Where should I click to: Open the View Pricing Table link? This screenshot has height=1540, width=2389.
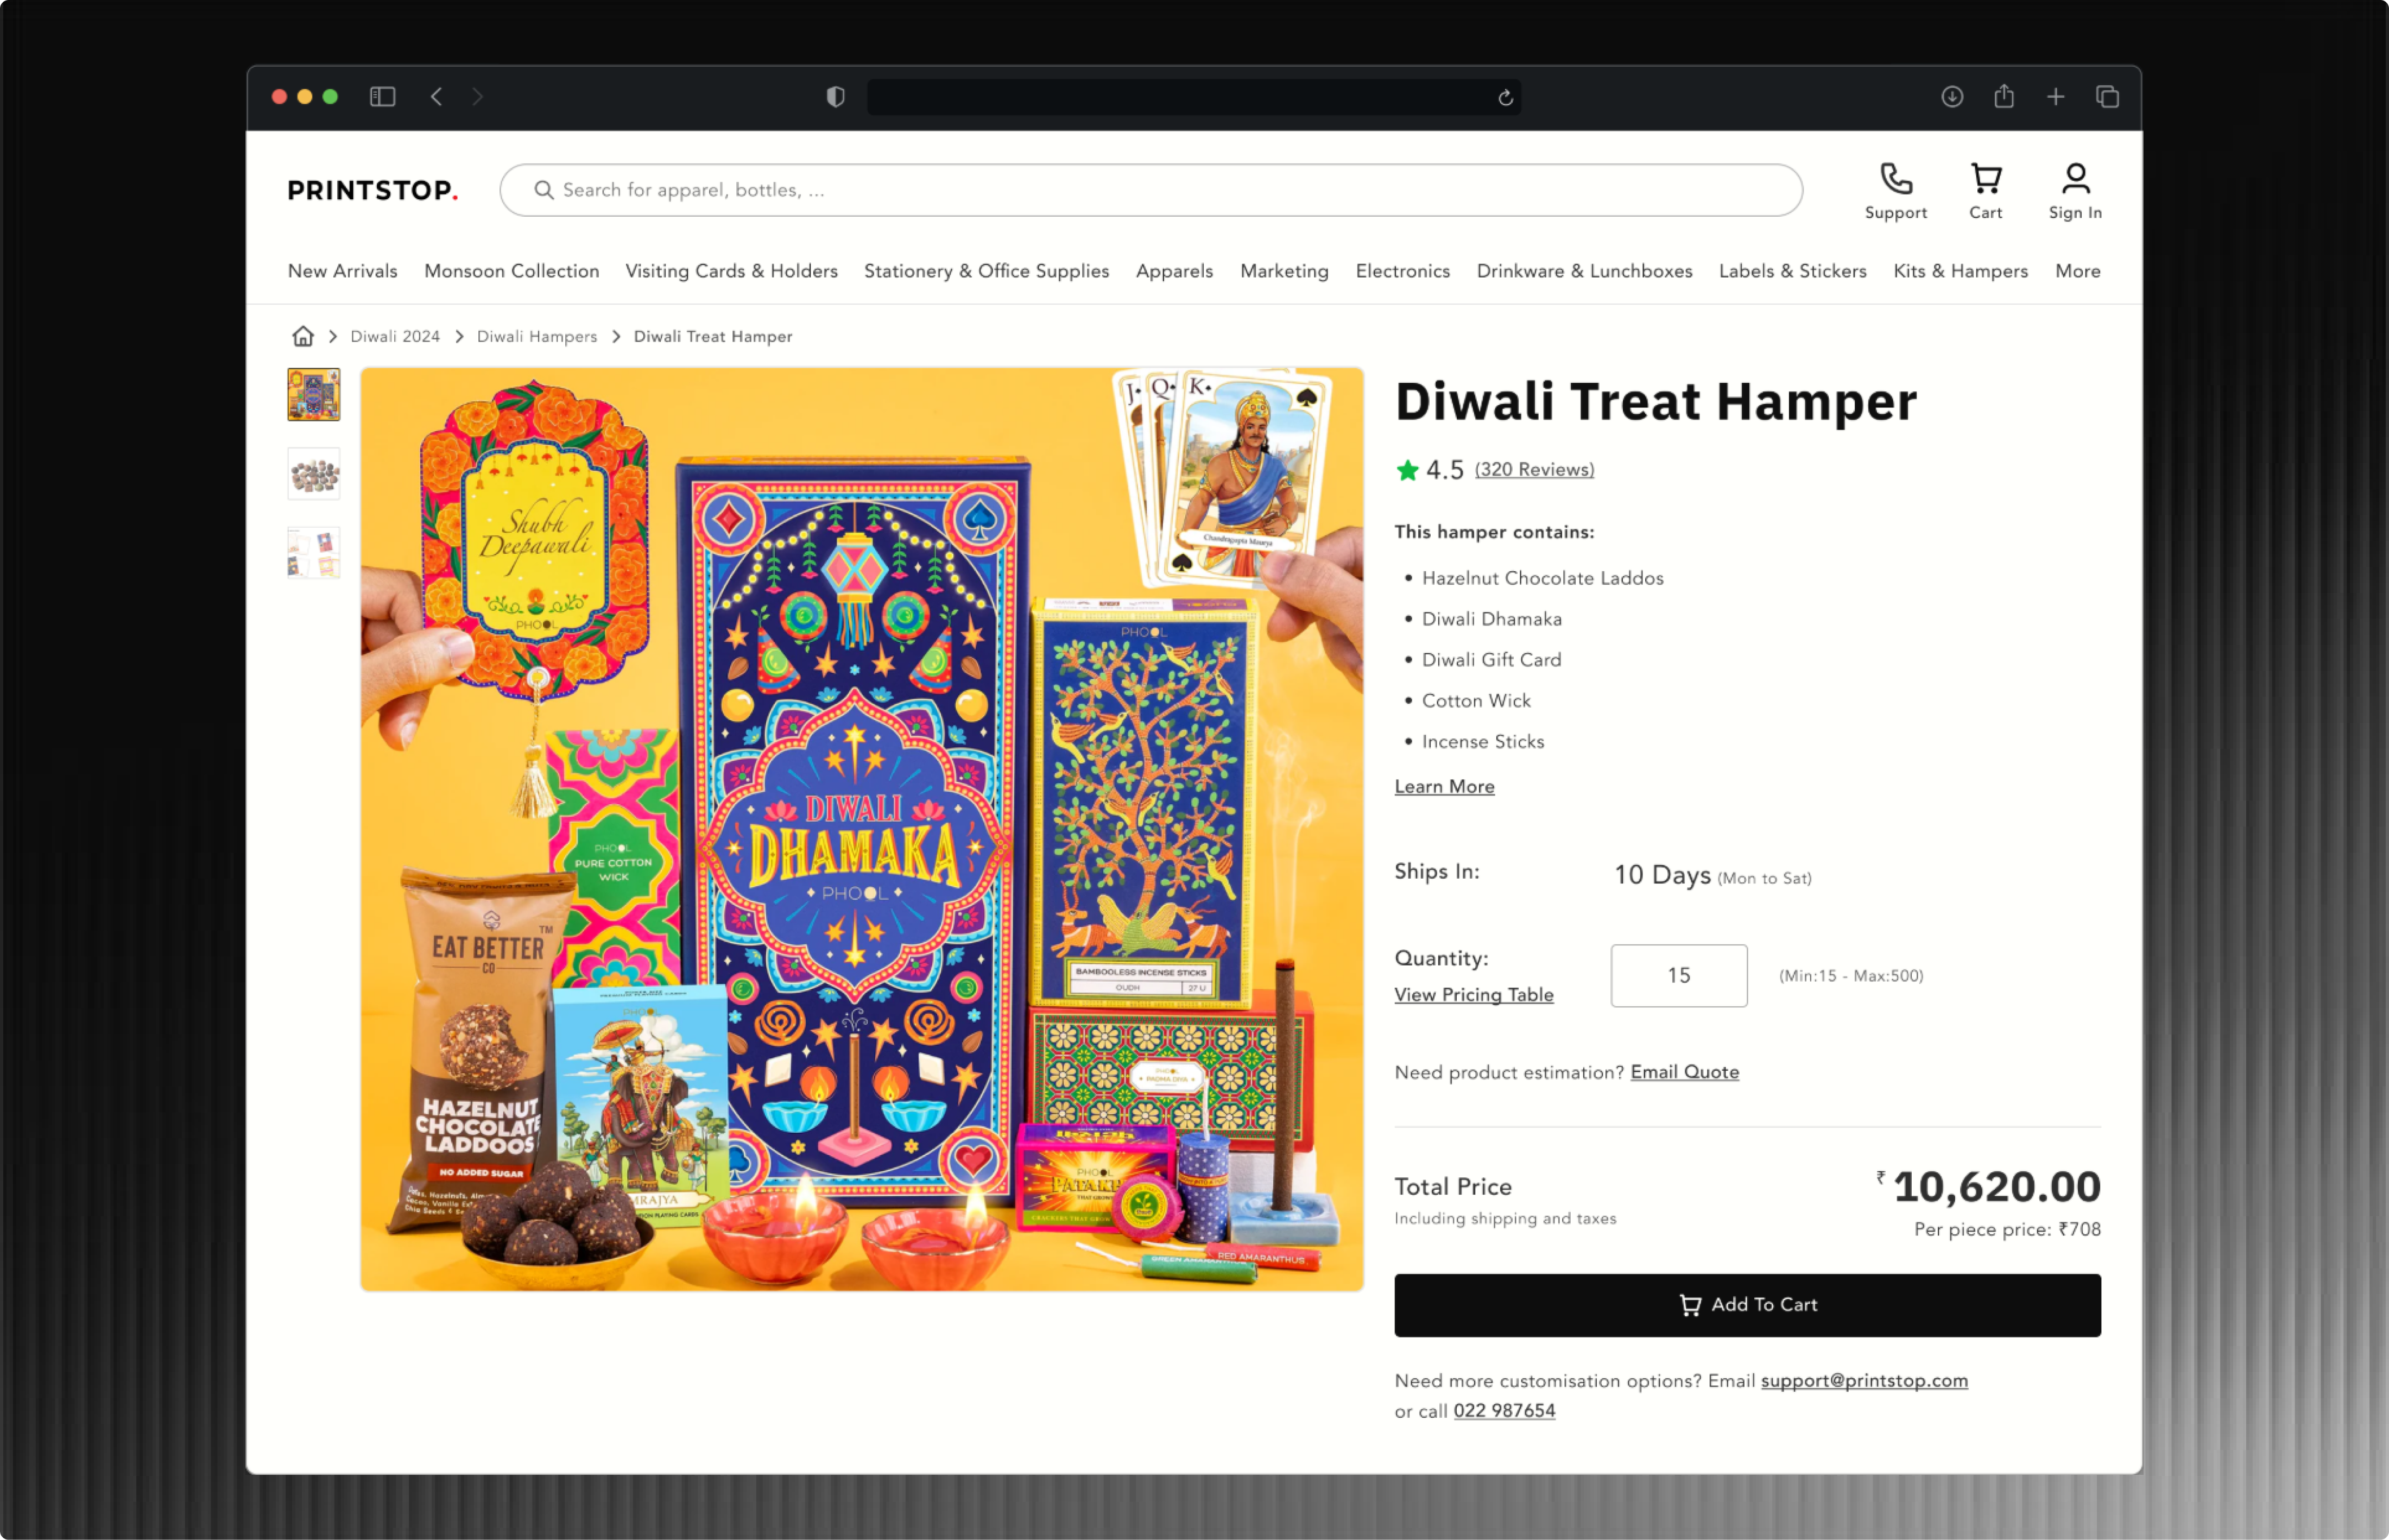1474,995
